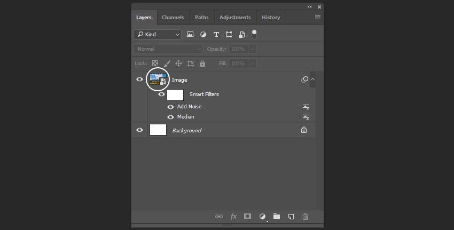
Task: Filter for shape layers
Action: [229, 35]
